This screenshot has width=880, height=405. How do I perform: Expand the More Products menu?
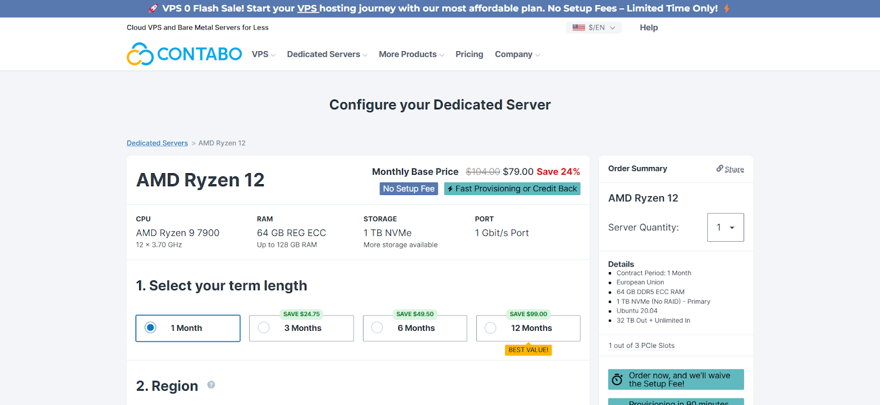click(x=411, y=54)
